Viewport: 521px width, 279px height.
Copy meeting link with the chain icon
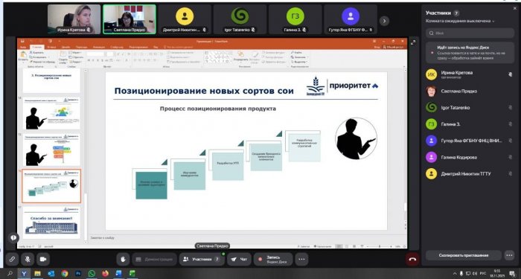12,260
